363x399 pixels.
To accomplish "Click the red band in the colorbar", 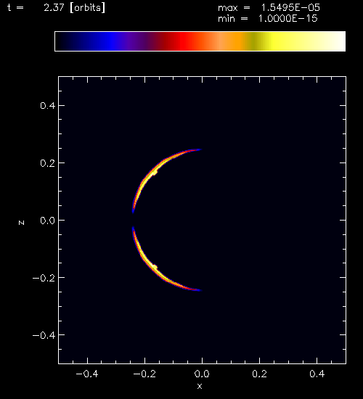I will point(186,41).
